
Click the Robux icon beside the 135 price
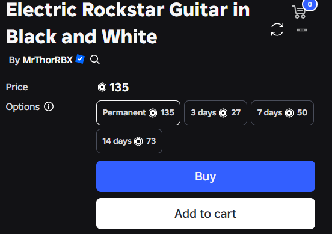(x=102, y=87)
